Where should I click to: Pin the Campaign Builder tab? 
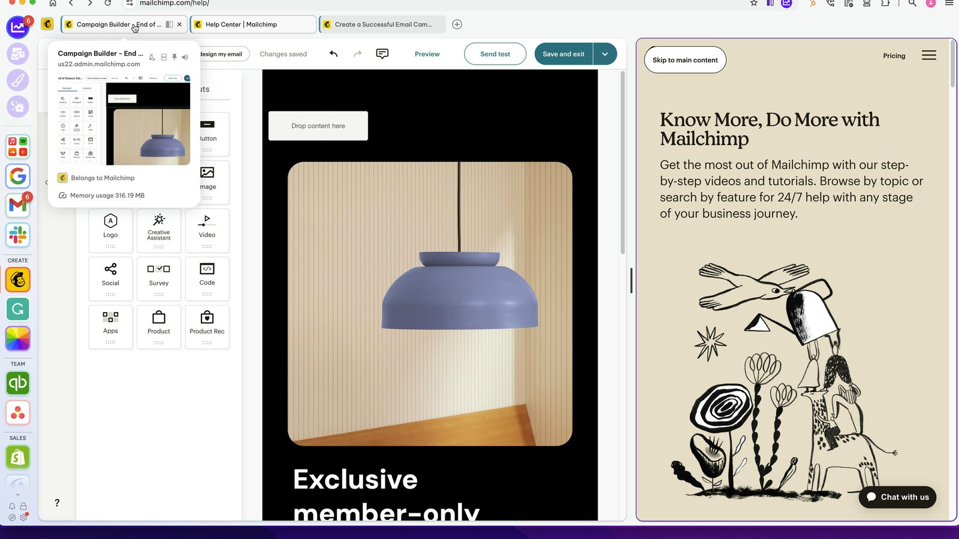tap(174, 57)
